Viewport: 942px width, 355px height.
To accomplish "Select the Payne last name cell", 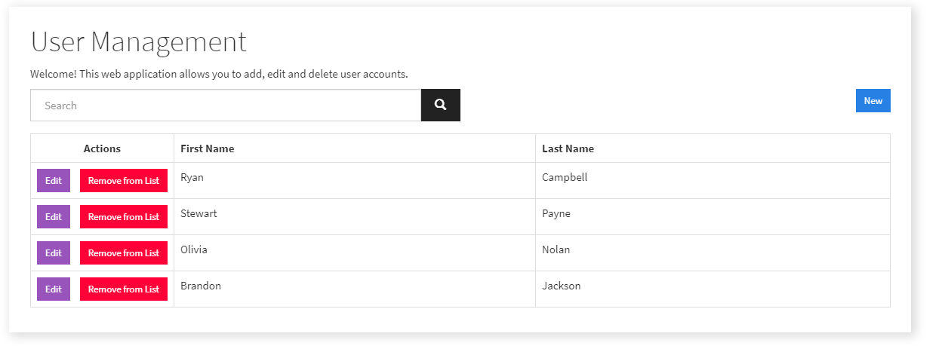I will point(556,214).
